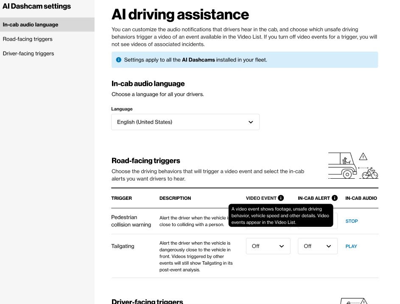This screenshot has height=304, width=400.
Task: Click the info icon in the blue settings banner
Action: [119, 60]
